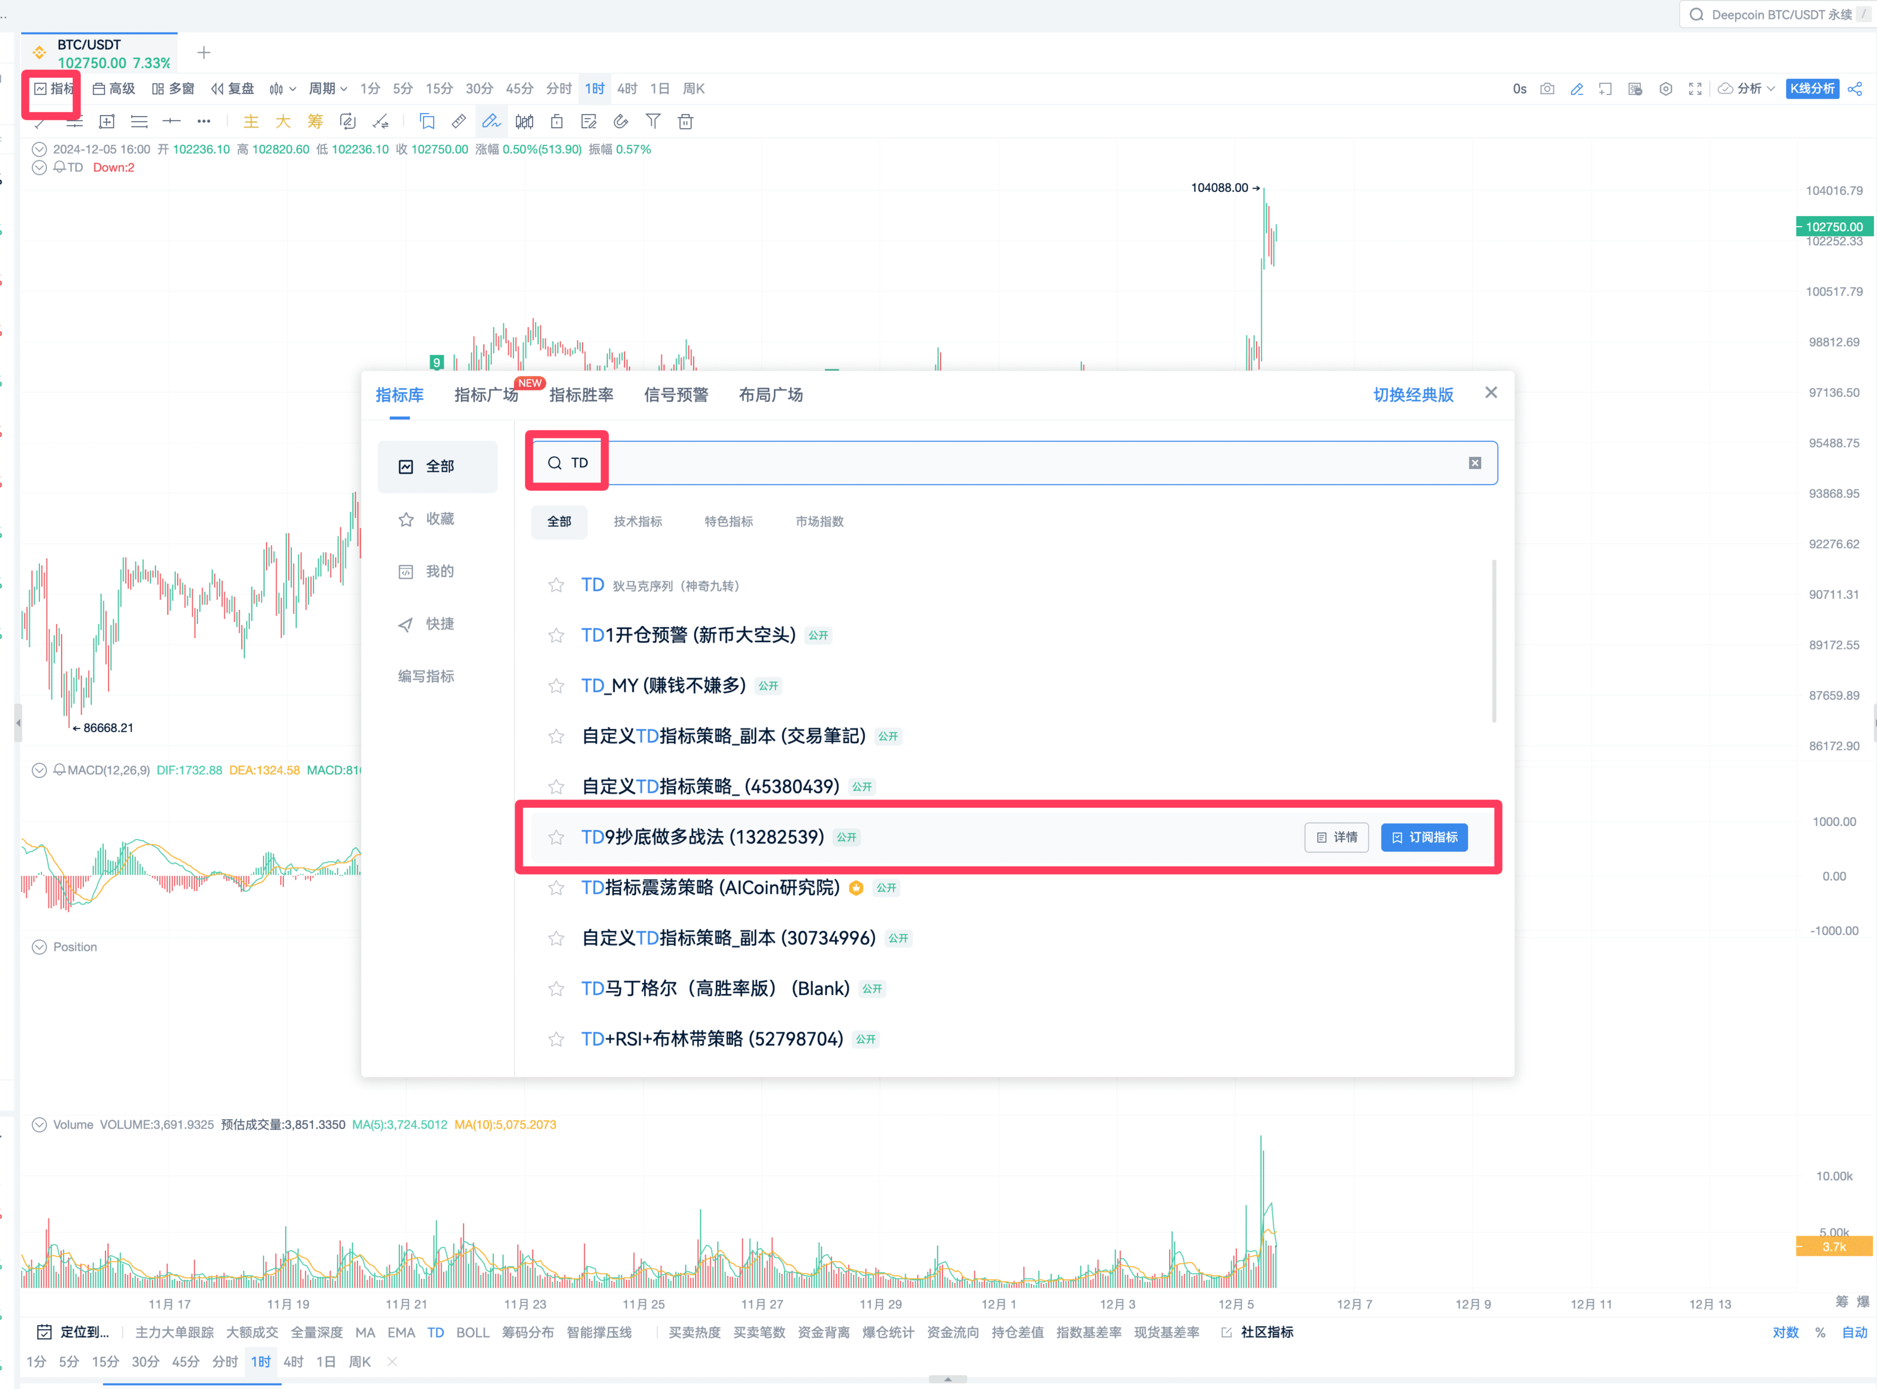The image size is (1877, 1389).
Task: Close the indicator library dialog
Action: (x=1491, y=393)
